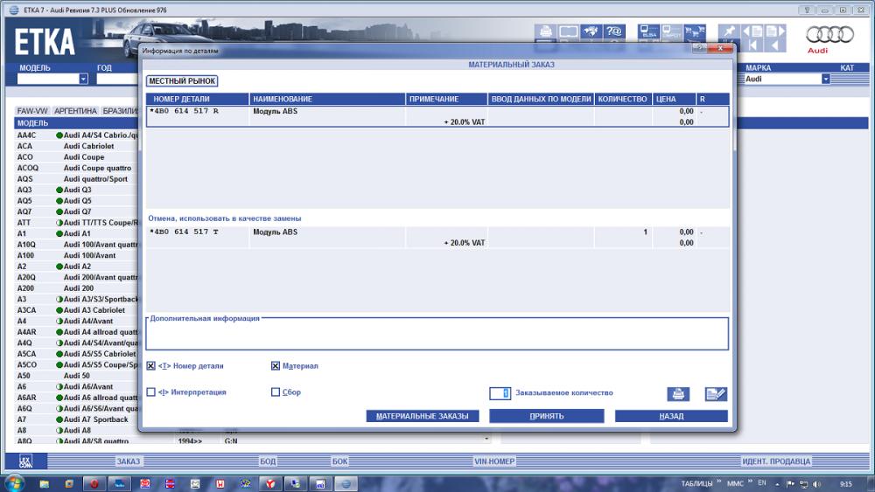Open ИДЕНТ. ПРОДАВЦА in the bottom bar

click(776, 461)
